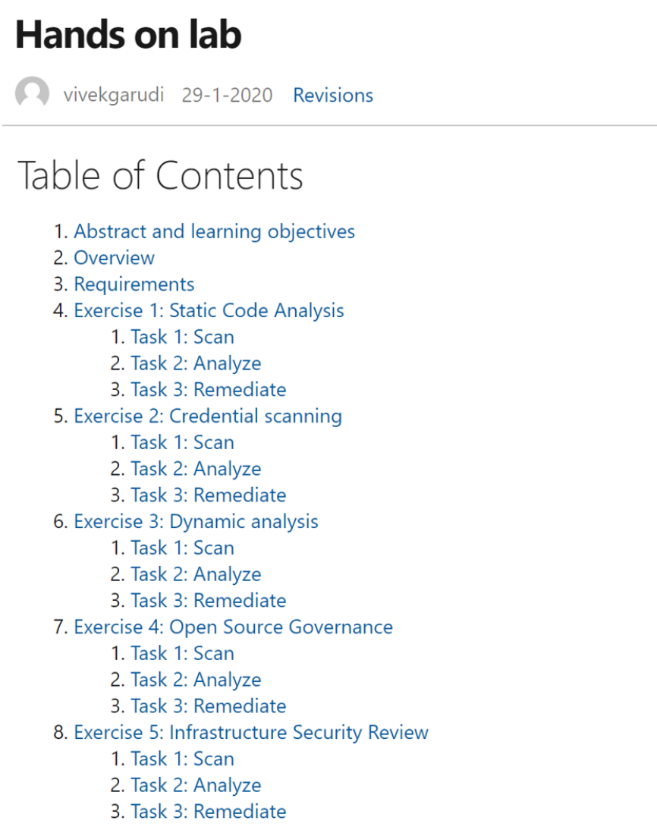
Task: Open Exercise 1: Static Code Analysis
Action: [x=209, y=311]
